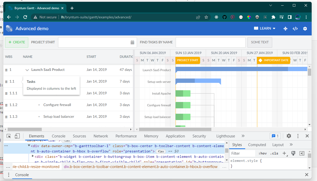317x181 pixels.
Task: Open the LEARN dropdown menu
Action: pos(265,28)
